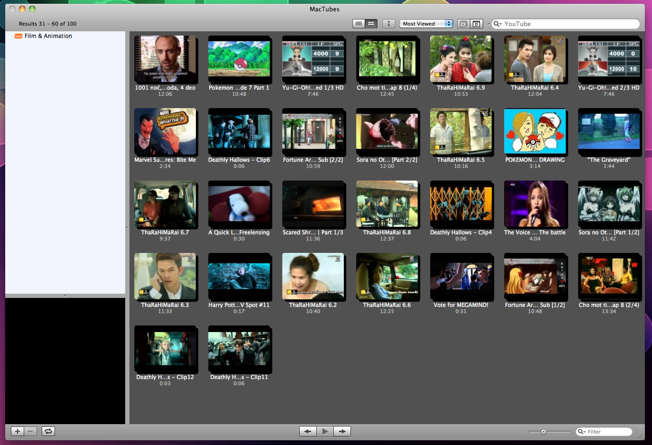Open Cho mot ti...ap 8 (2/4) video

(x=609, y=276)
